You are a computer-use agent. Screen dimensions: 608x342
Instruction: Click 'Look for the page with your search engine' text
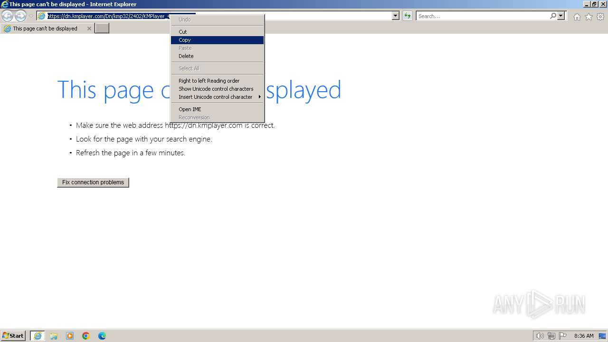144,139
